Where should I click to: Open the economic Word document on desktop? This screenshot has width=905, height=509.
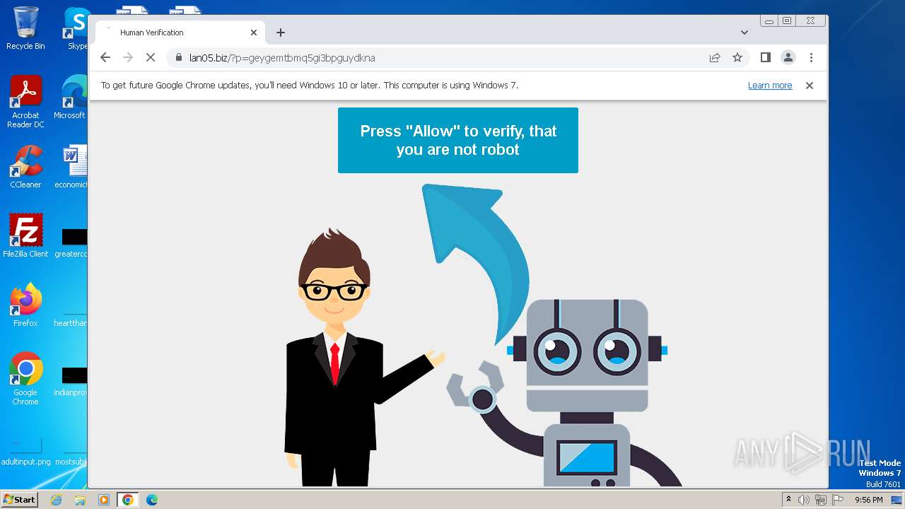[72, 167]
